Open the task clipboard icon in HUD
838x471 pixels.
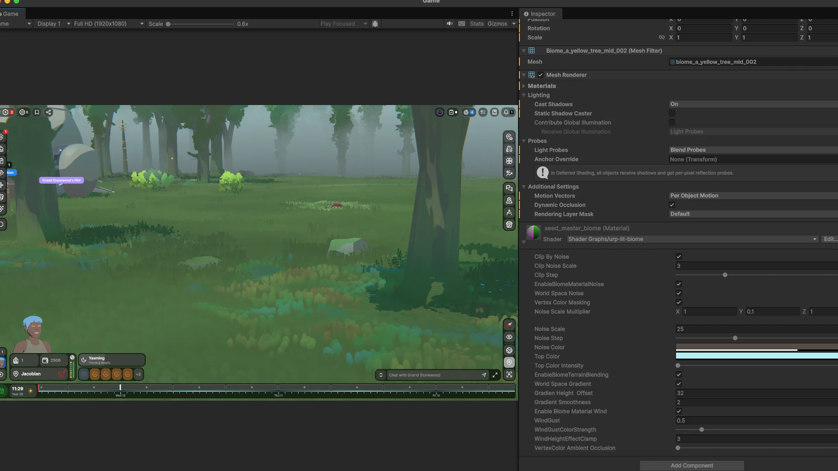(x=453, y=112)
